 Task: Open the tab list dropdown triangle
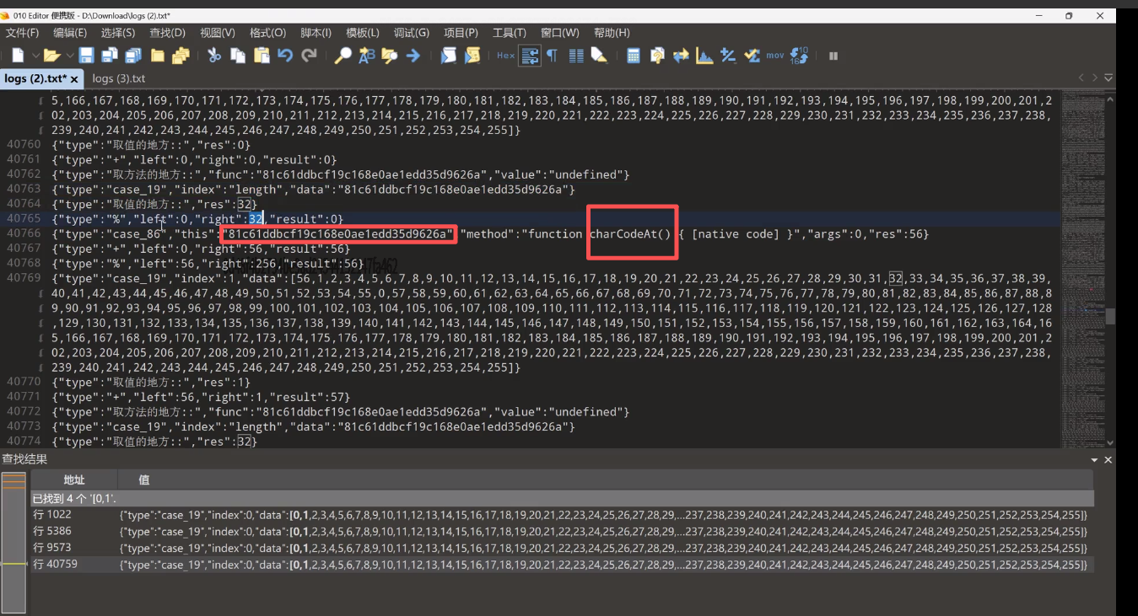click(x=1108, y=78)
